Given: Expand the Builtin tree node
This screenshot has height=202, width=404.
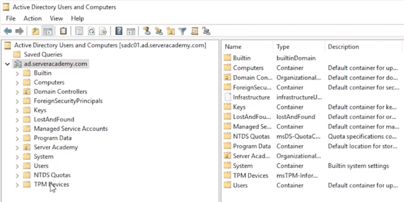Looking at the screenshot, I should coord(17,73).
